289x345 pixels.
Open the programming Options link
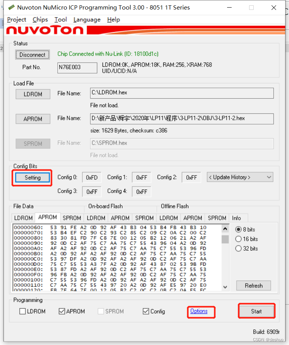coord(199,311)
